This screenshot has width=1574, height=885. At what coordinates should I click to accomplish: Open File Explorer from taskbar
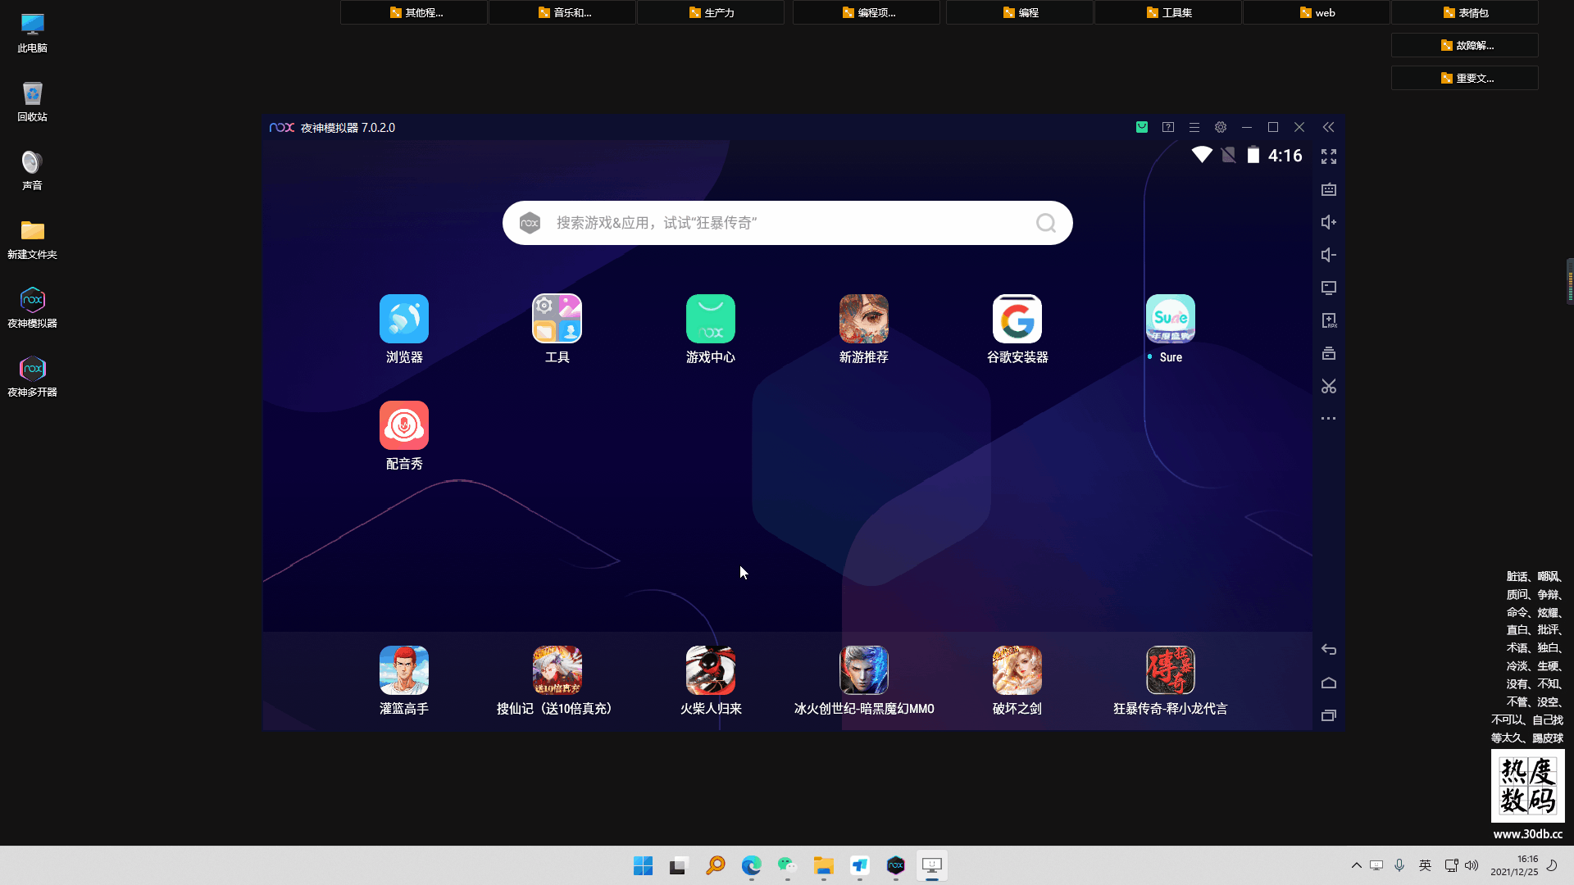(x=823, y=865)
